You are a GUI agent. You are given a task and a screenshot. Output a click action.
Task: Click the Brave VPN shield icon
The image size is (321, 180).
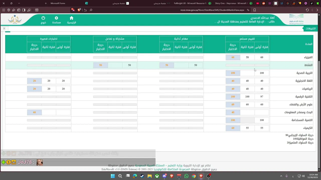(9, 10)
